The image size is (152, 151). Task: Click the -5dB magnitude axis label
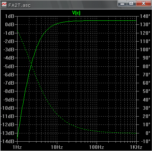tap(9, 66)
